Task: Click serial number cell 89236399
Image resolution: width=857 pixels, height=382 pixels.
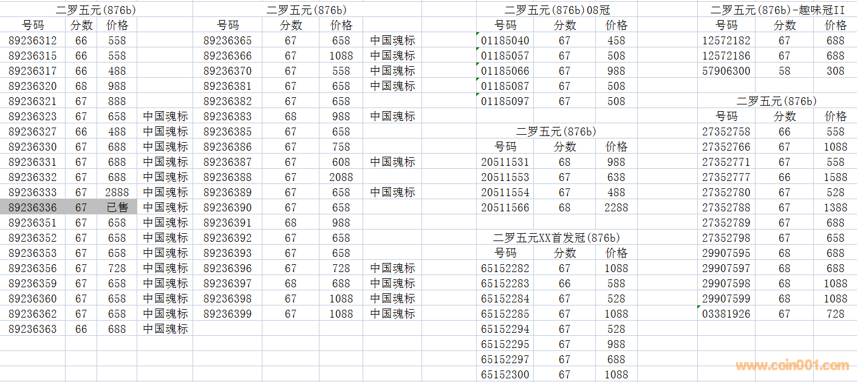Action: pos(227,314)
